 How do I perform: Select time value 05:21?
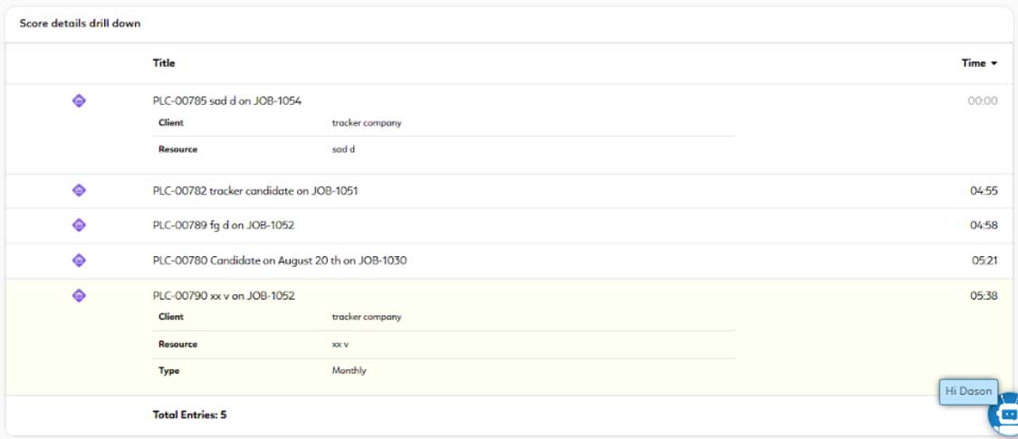point(984,261)
